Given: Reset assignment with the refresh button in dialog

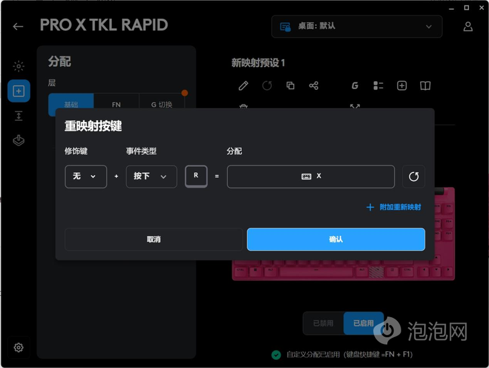Looking at the screenshot, I should (413, 177).
